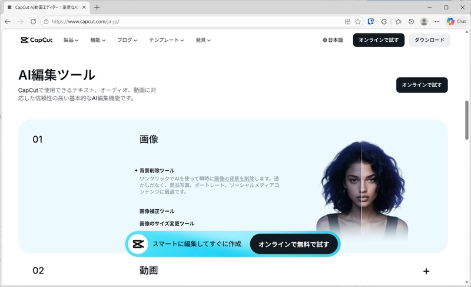The height and width of the screenshot is (287, 471).
Task: Open browser history clock icon
Action: pos(411,22)
